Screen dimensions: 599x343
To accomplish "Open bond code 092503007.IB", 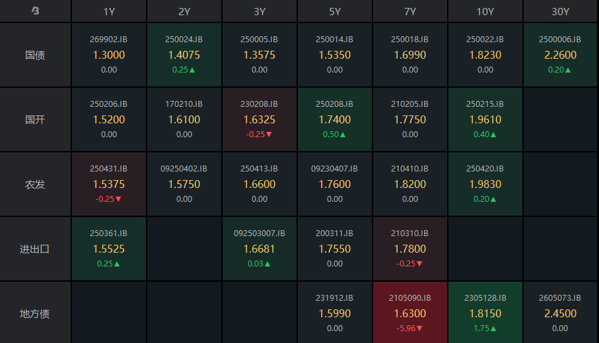I will pos(260,234).
